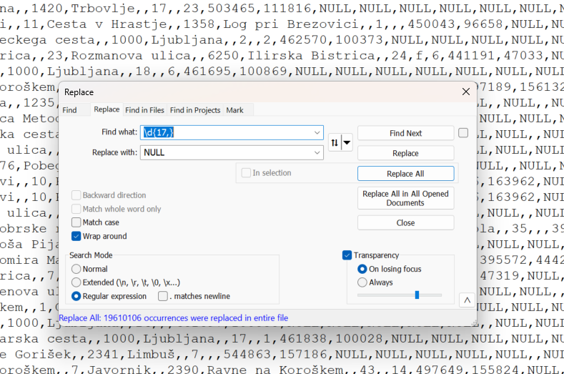Uncheck the Transparency checkbox

tap(347, 255)
